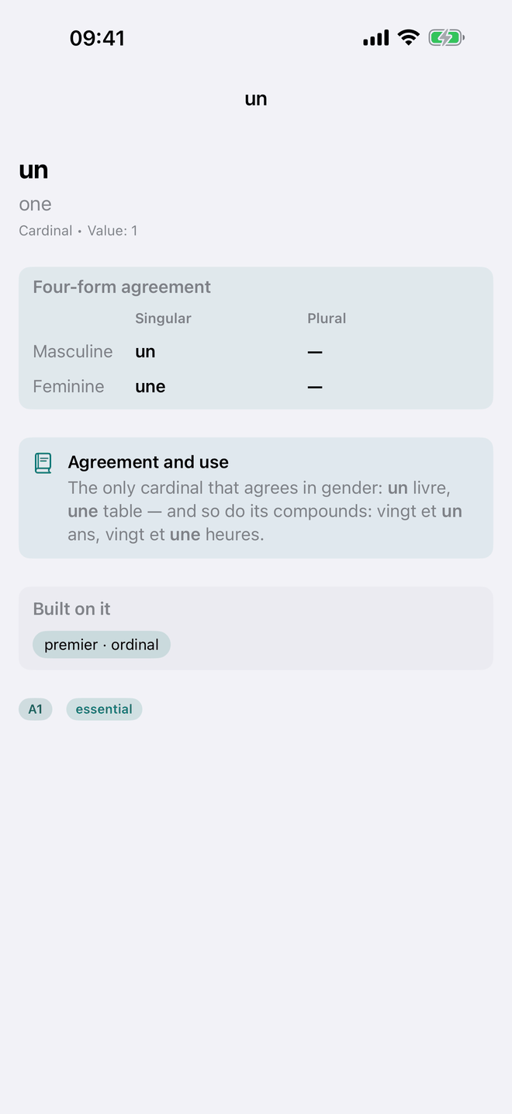This screenshot has height=1114, width=512.
Task: Tap the Wi-Fi status icon
Action: [408, 37]
